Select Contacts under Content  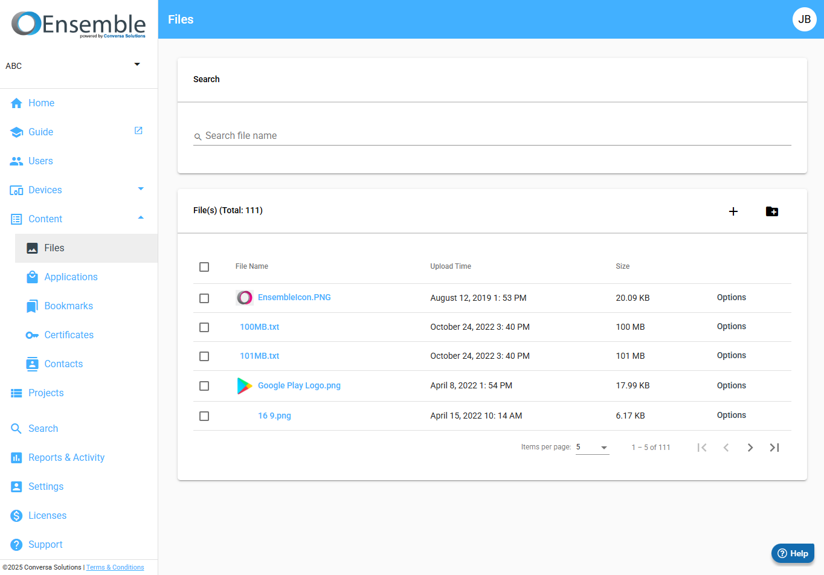click(86, 364)
